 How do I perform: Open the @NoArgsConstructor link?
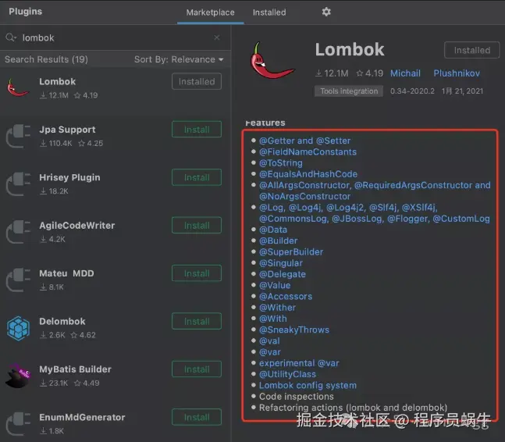pos(304,197)
